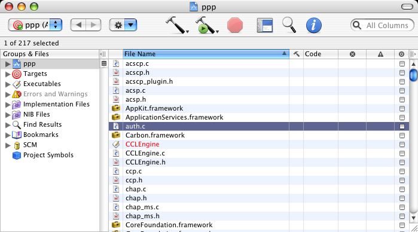Toggle the acscp.h target checkbox

[x=402, y=72]
